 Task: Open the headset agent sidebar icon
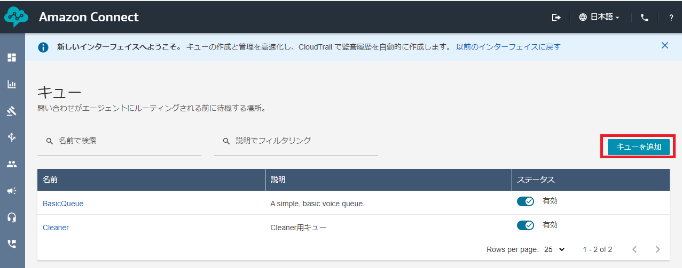click(12, 217)
